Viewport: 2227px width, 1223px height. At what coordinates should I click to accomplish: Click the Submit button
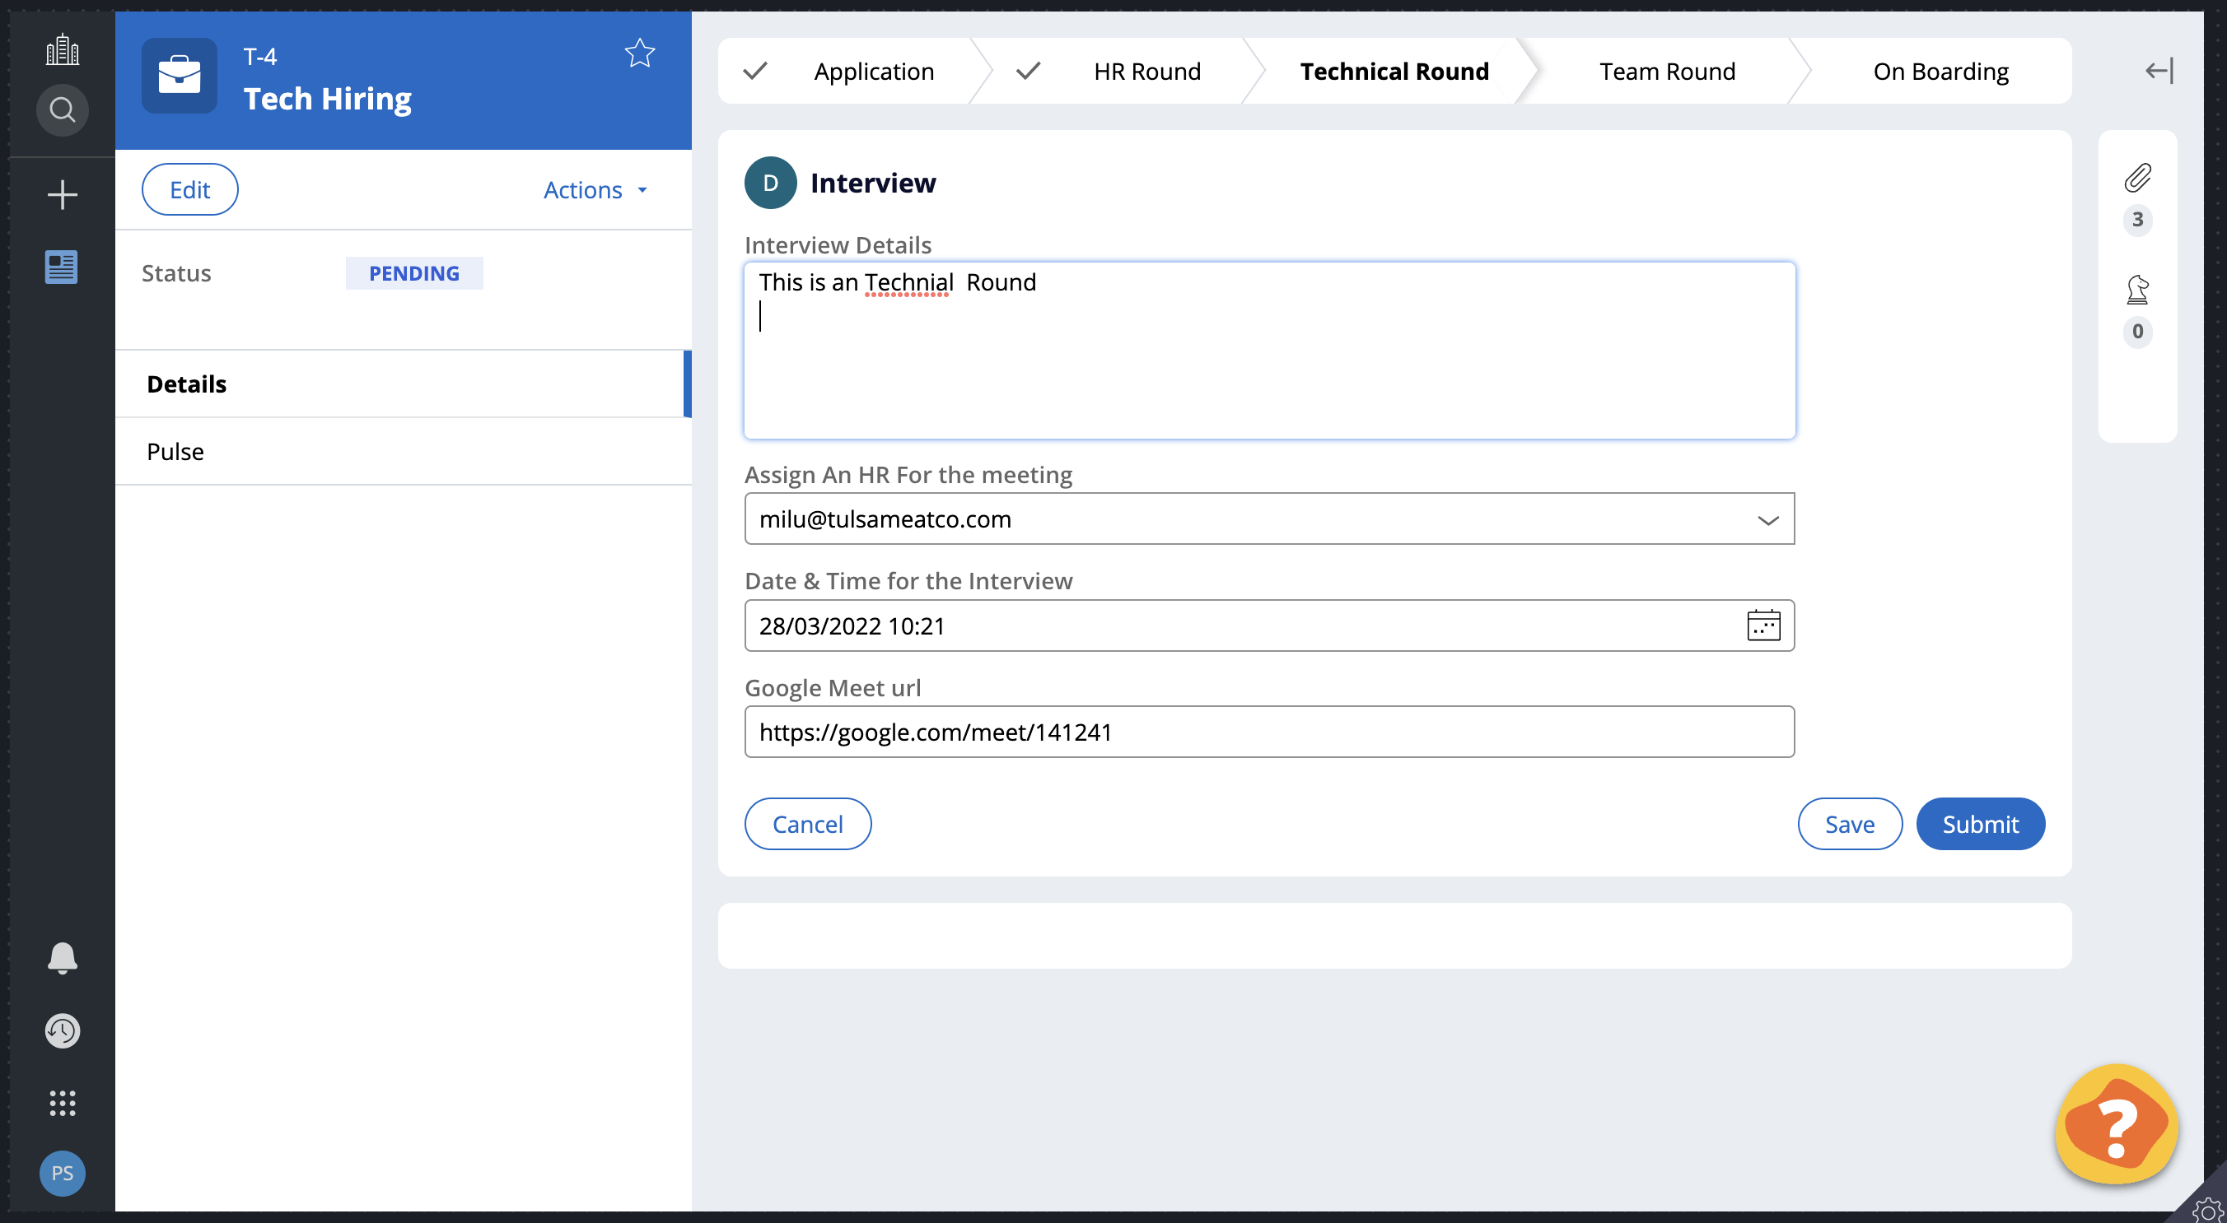(x=1980, y=824)
